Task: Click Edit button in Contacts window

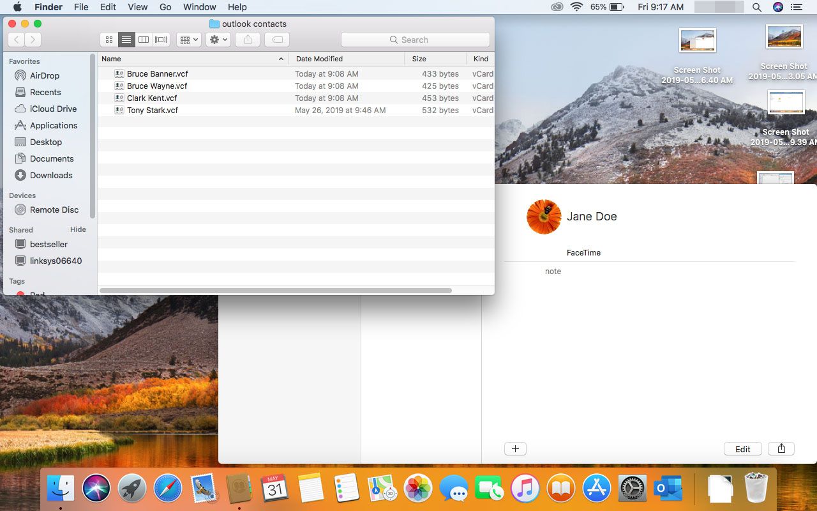Action: pyautogui.click(x=743, y=449)
